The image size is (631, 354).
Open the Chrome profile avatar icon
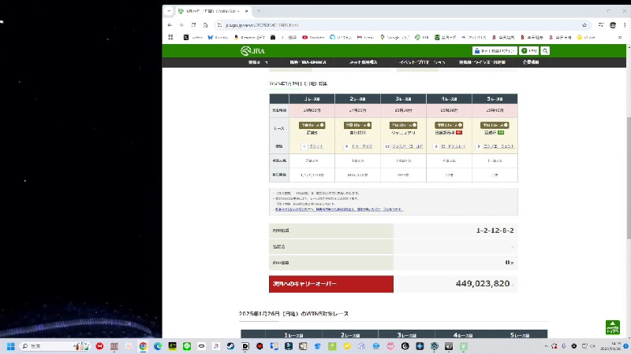click(613, 24)
